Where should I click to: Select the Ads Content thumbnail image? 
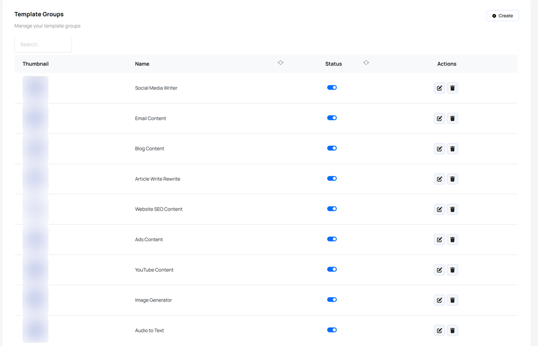36,240
